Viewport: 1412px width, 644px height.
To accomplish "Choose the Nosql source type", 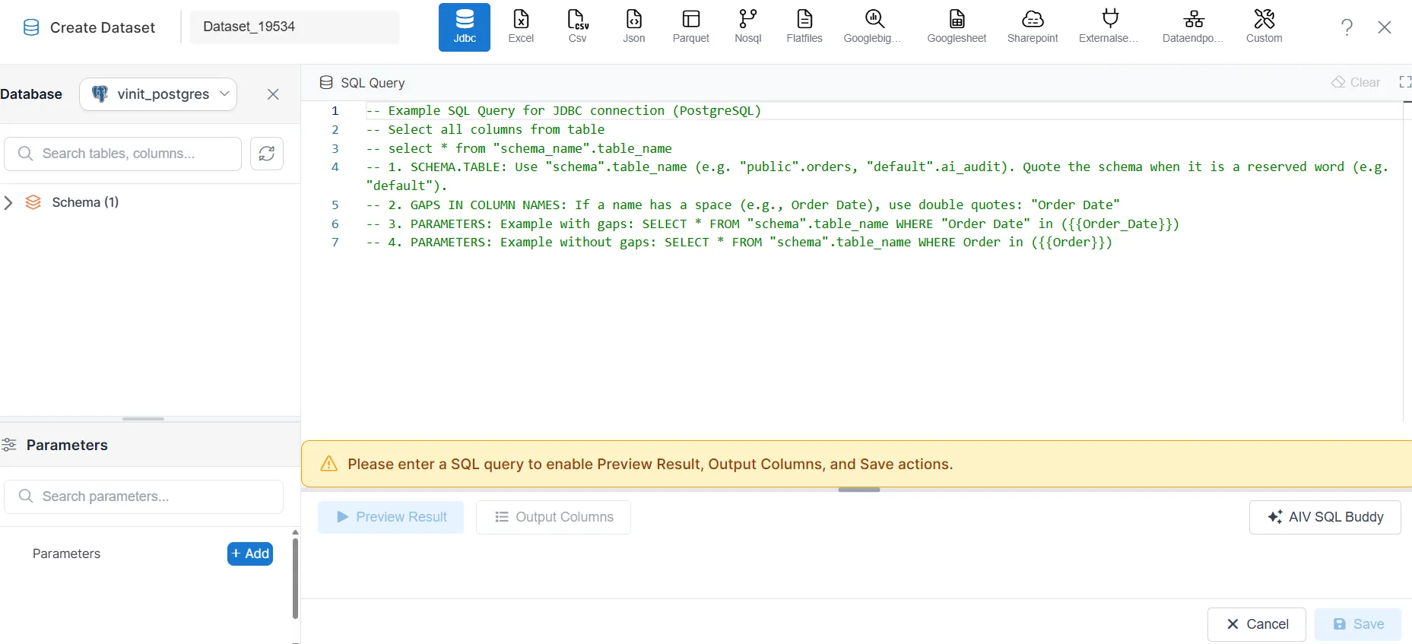I will coord(748,27).
